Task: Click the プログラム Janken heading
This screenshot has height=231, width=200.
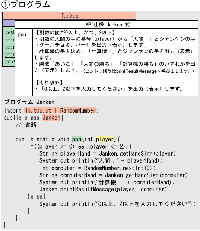Action: (x=29, y=102)
